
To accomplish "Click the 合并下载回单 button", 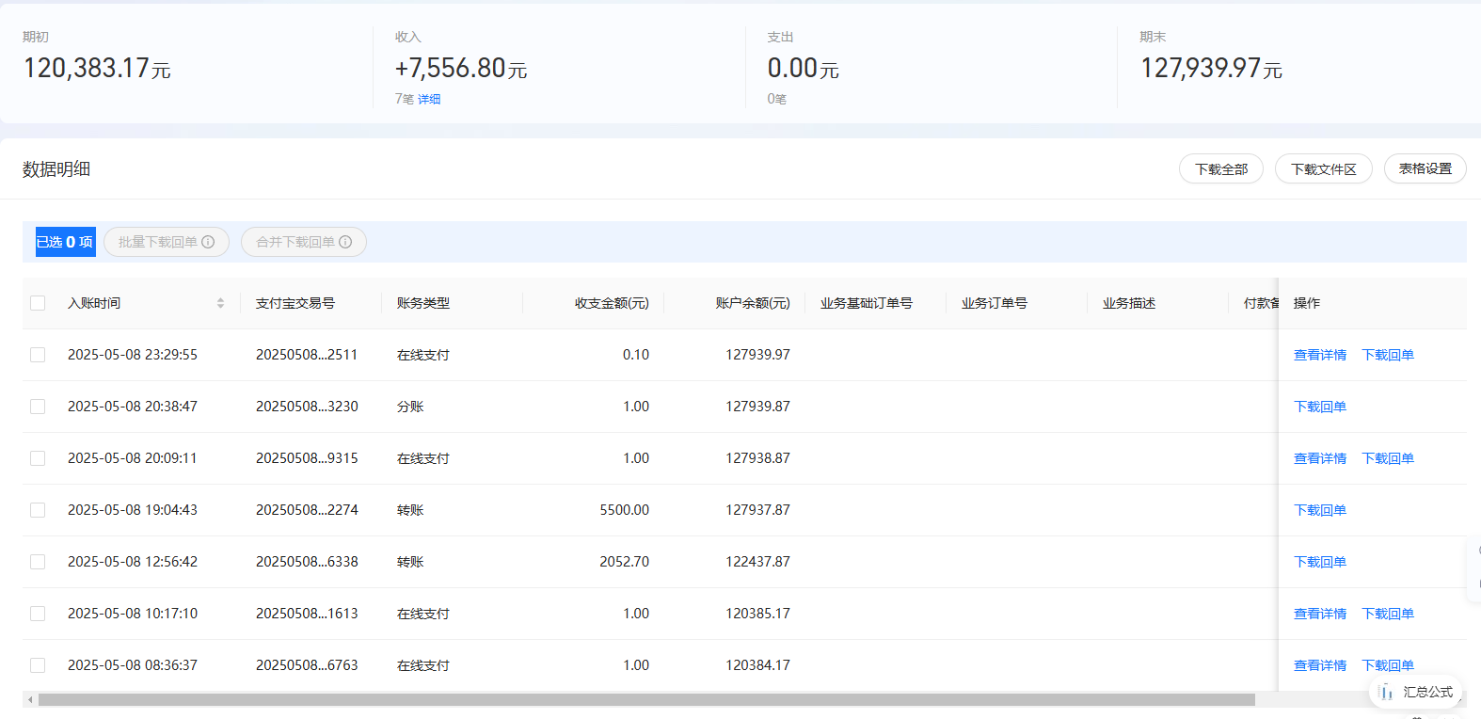I will tap(295, 242).
